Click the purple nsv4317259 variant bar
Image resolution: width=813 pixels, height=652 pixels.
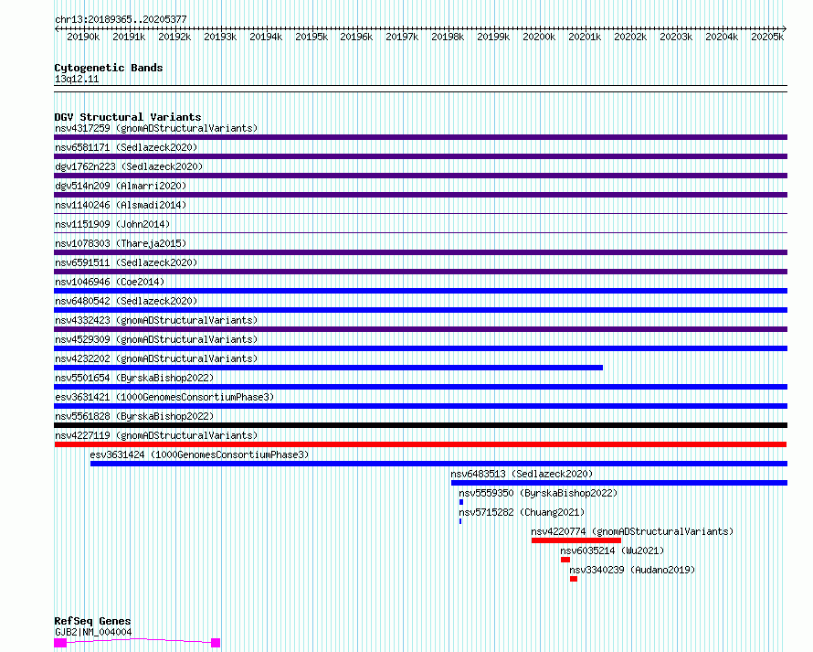tap(420, 137)
